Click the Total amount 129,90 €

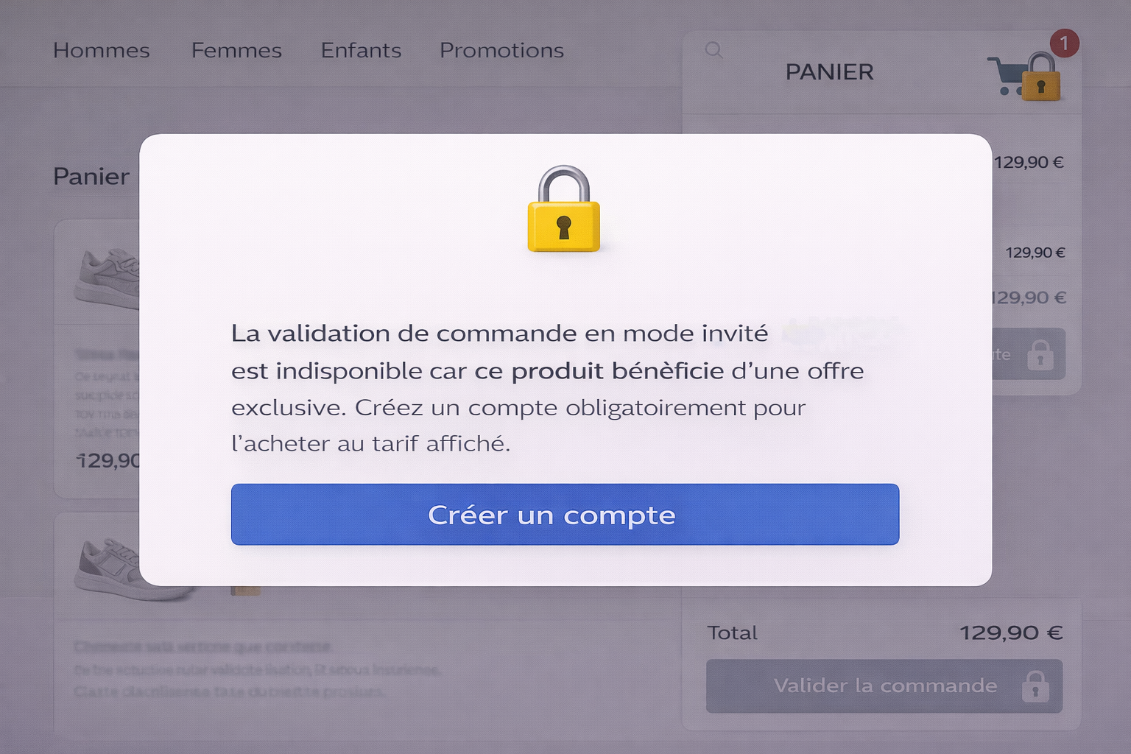[1010, 633]
